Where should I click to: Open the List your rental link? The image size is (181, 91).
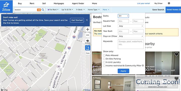click(143, 3)
